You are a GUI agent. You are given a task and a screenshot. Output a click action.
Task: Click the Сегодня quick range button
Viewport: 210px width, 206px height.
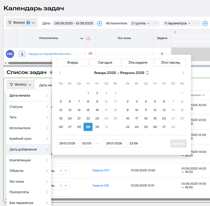point(105,62)
